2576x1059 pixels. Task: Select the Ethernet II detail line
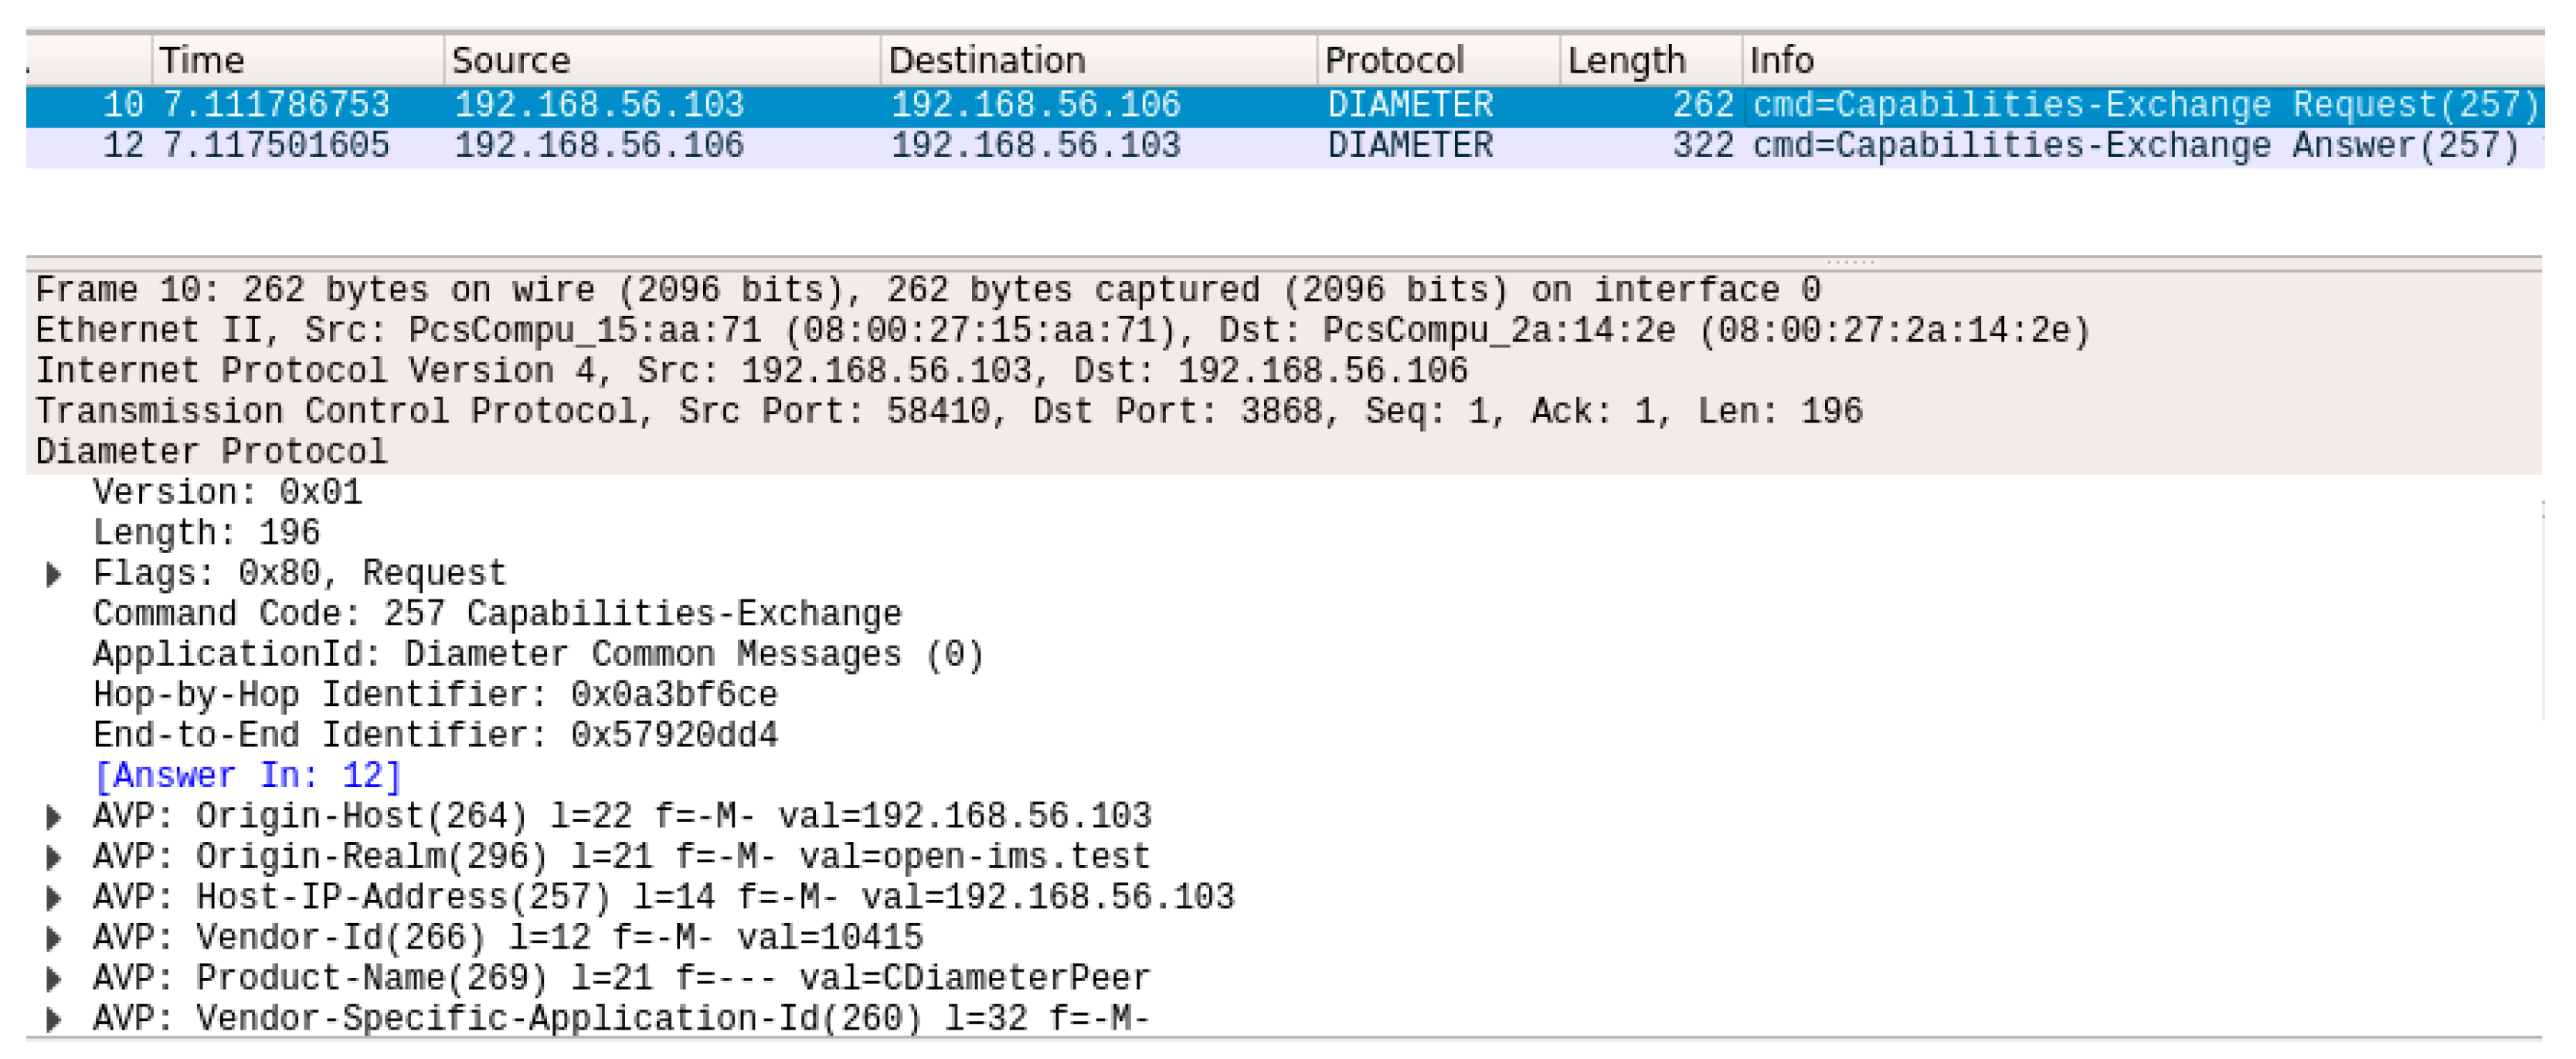click(x=1062, y=331)
